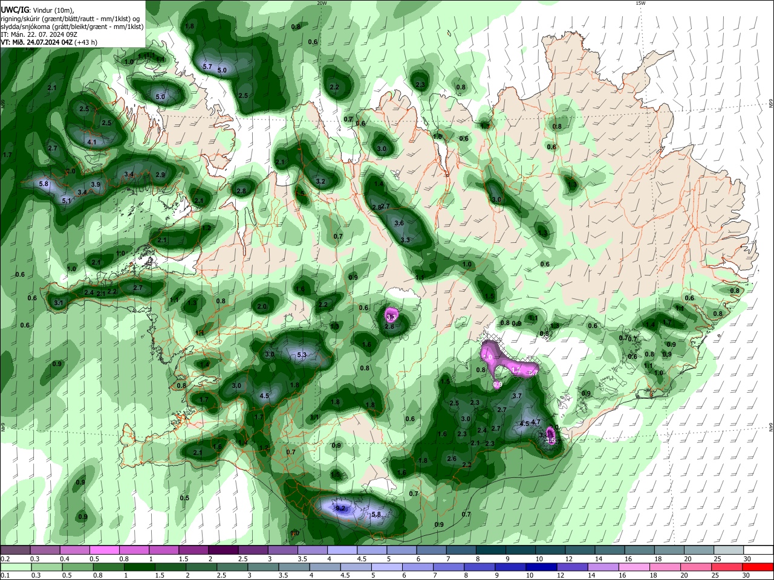Click the '15W' longitude label
The height and width of the screenshot is (580, 774).
point(640,3)
